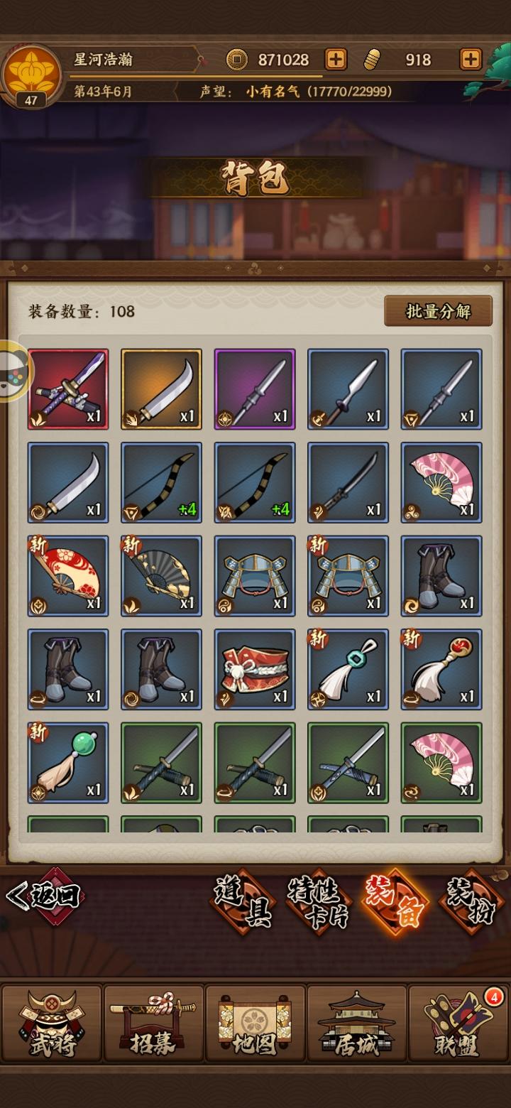Select the green jade tassel charm

pyautogui.click(x=68, y=763)
